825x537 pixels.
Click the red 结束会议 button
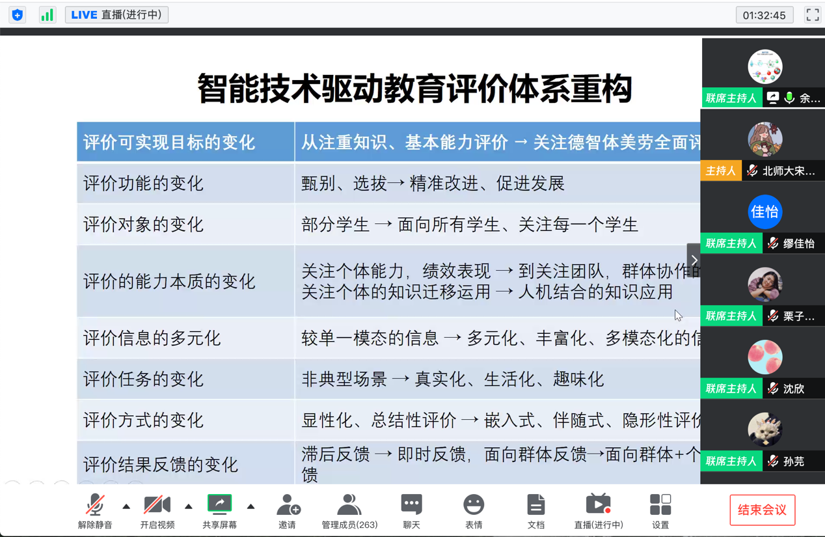(x=762, y=510)
